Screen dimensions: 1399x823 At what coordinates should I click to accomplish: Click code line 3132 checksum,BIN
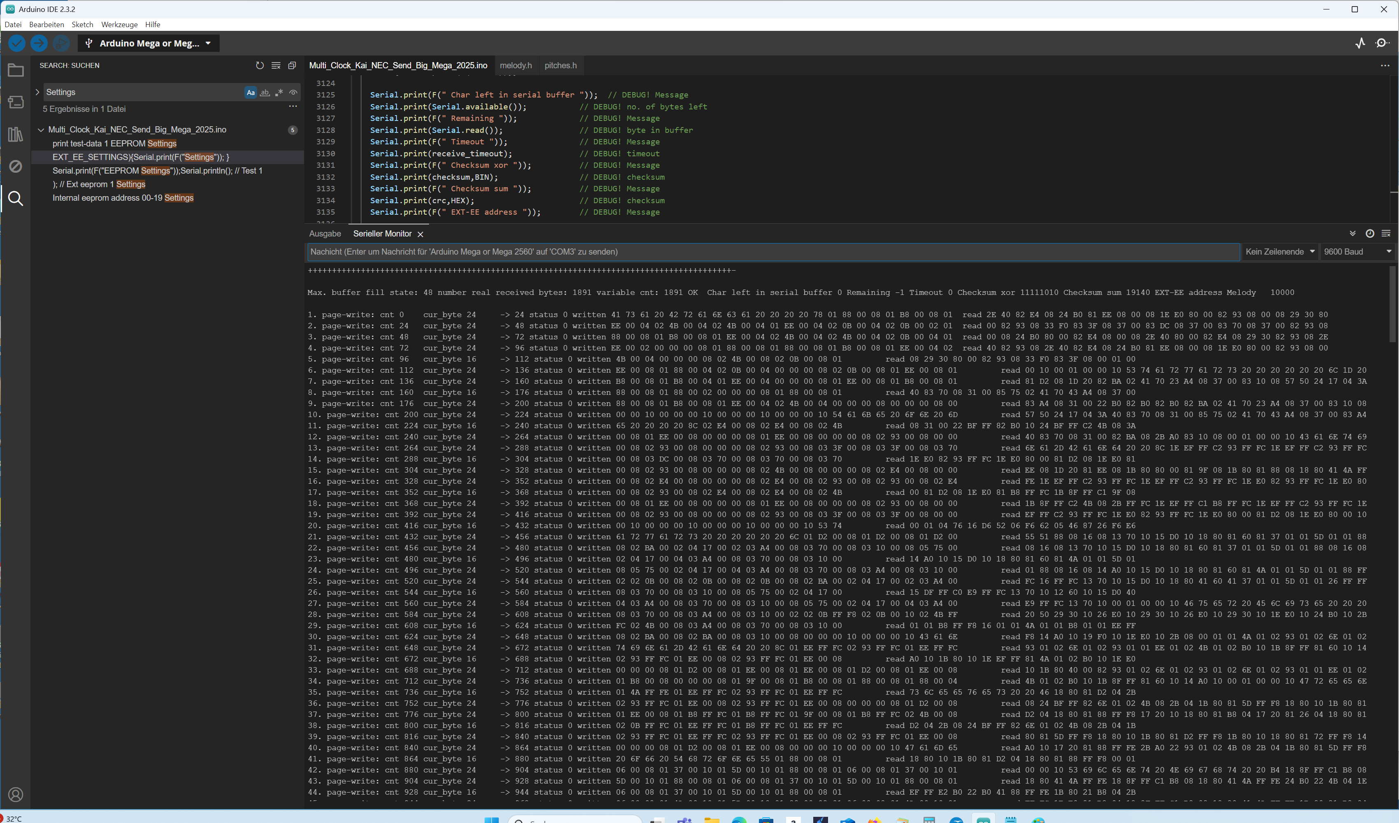434,177
